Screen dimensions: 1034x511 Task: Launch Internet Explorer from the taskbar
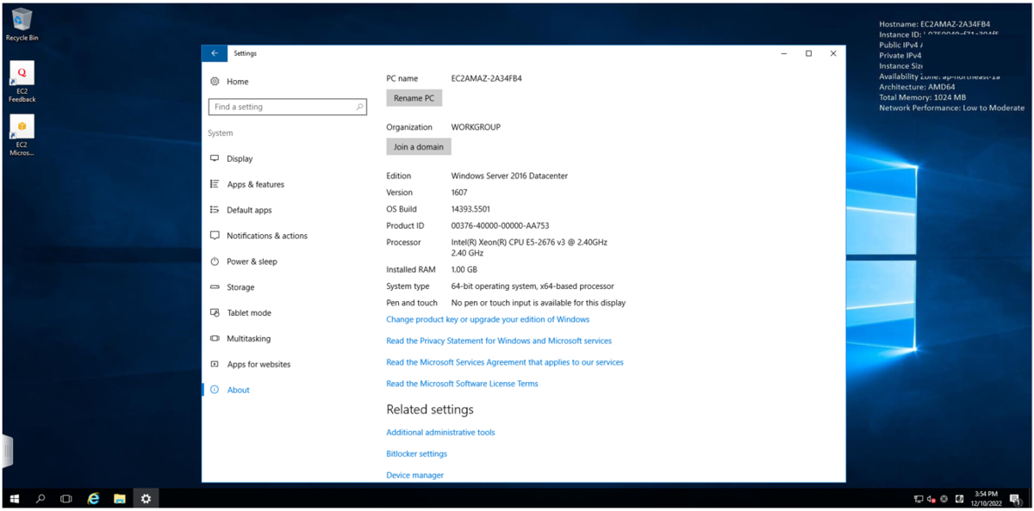[93, 498]
